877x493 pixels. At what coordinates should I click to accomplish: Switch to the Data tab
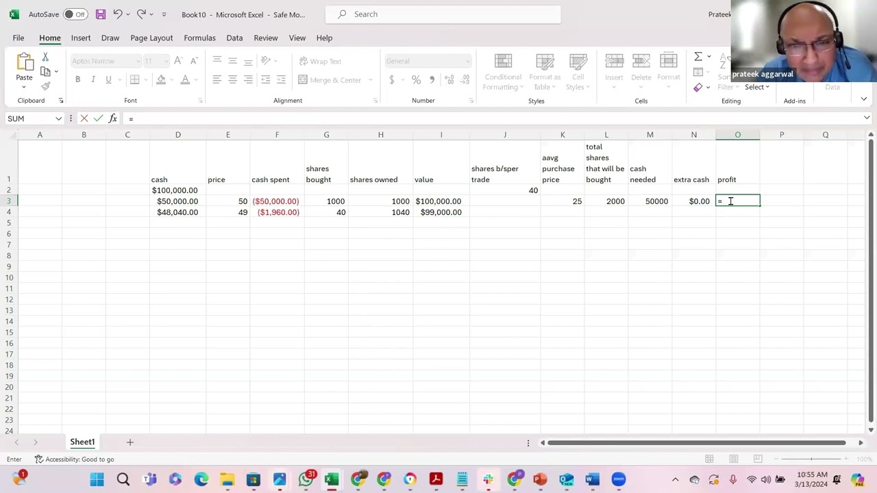234,38
